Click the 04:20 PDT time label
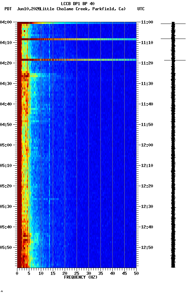The width and height of the screenshot is (188, 295). pyautogui.click(x=6, y=63)
